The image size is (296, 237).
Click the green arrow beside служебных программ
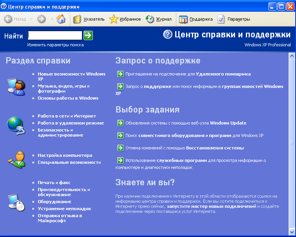120,160
